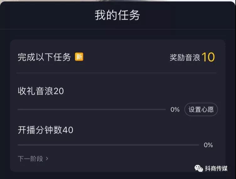
Task: Click the 0% next to 设置心愿
Action: [x=175, y=110]
